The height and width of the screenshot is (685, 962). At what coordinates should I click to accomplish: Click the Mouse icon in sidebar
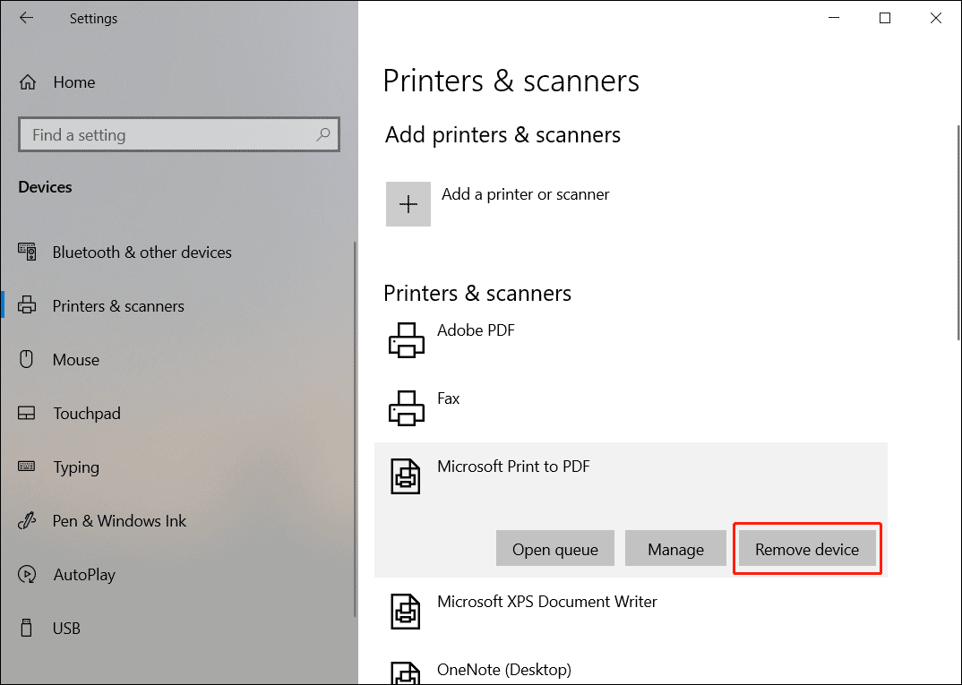coord(26,359)
